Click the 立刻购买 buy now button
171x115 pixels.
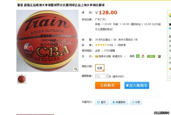pos(108,85)
